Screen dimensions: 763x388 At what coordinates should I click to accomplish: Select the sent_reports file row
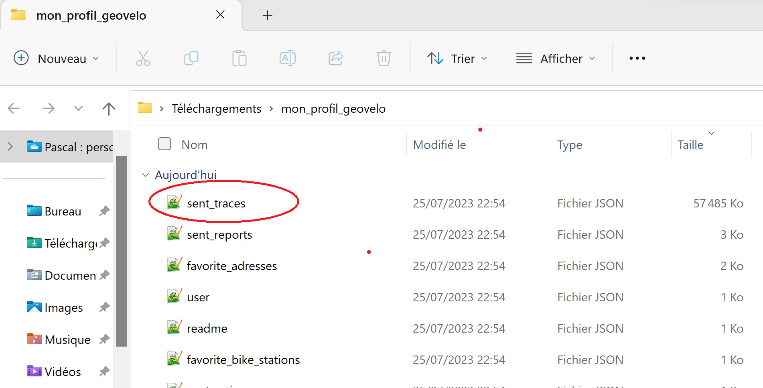coord(219,234)
